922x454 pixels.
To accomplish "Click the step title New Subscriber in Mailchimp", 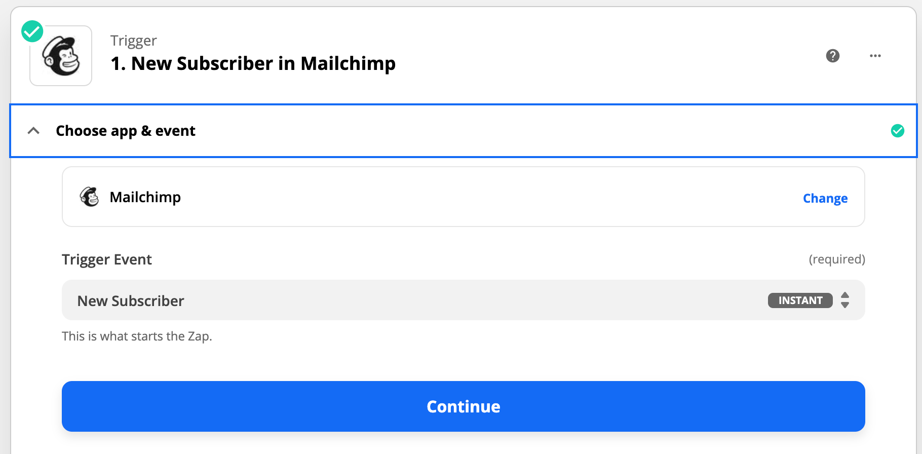I will click(x=253, y=63).
